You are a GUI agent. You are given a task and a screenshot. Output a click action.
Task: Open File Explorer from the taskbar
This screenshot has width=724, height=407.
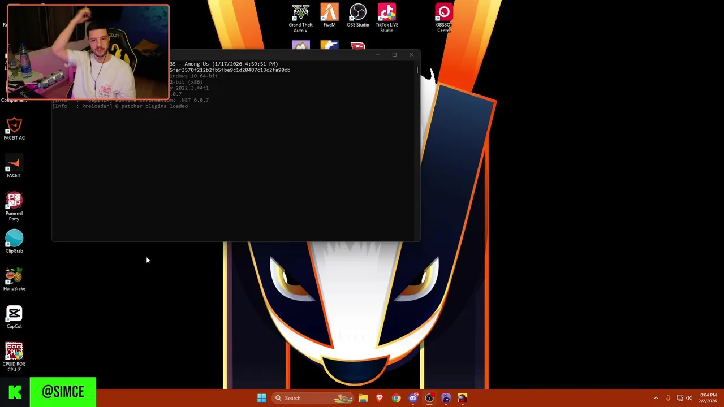click(363, 398)
